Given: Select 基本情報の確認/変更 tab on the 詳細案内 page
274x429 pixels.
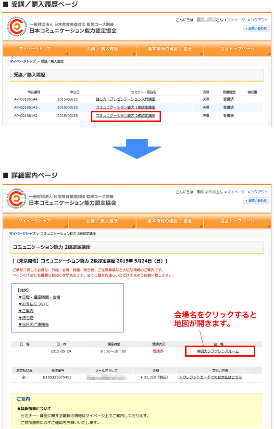Looking at the screenshot, I should (x=170, y=221).
